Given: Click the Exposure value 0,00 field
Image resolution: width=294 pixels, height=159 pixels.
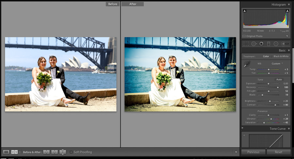Looking at the screenshot, I should click(x=286, y=84).
